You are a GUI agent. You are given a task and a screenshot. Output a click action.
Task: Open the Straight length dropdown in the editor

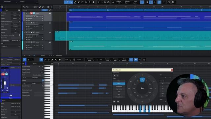(x=34, y=83)
